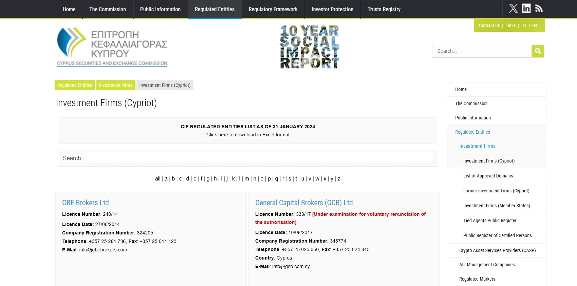This screenshot has height=286, width=577.
Task: Open Public Information top menu
Action: coord(160,9)
